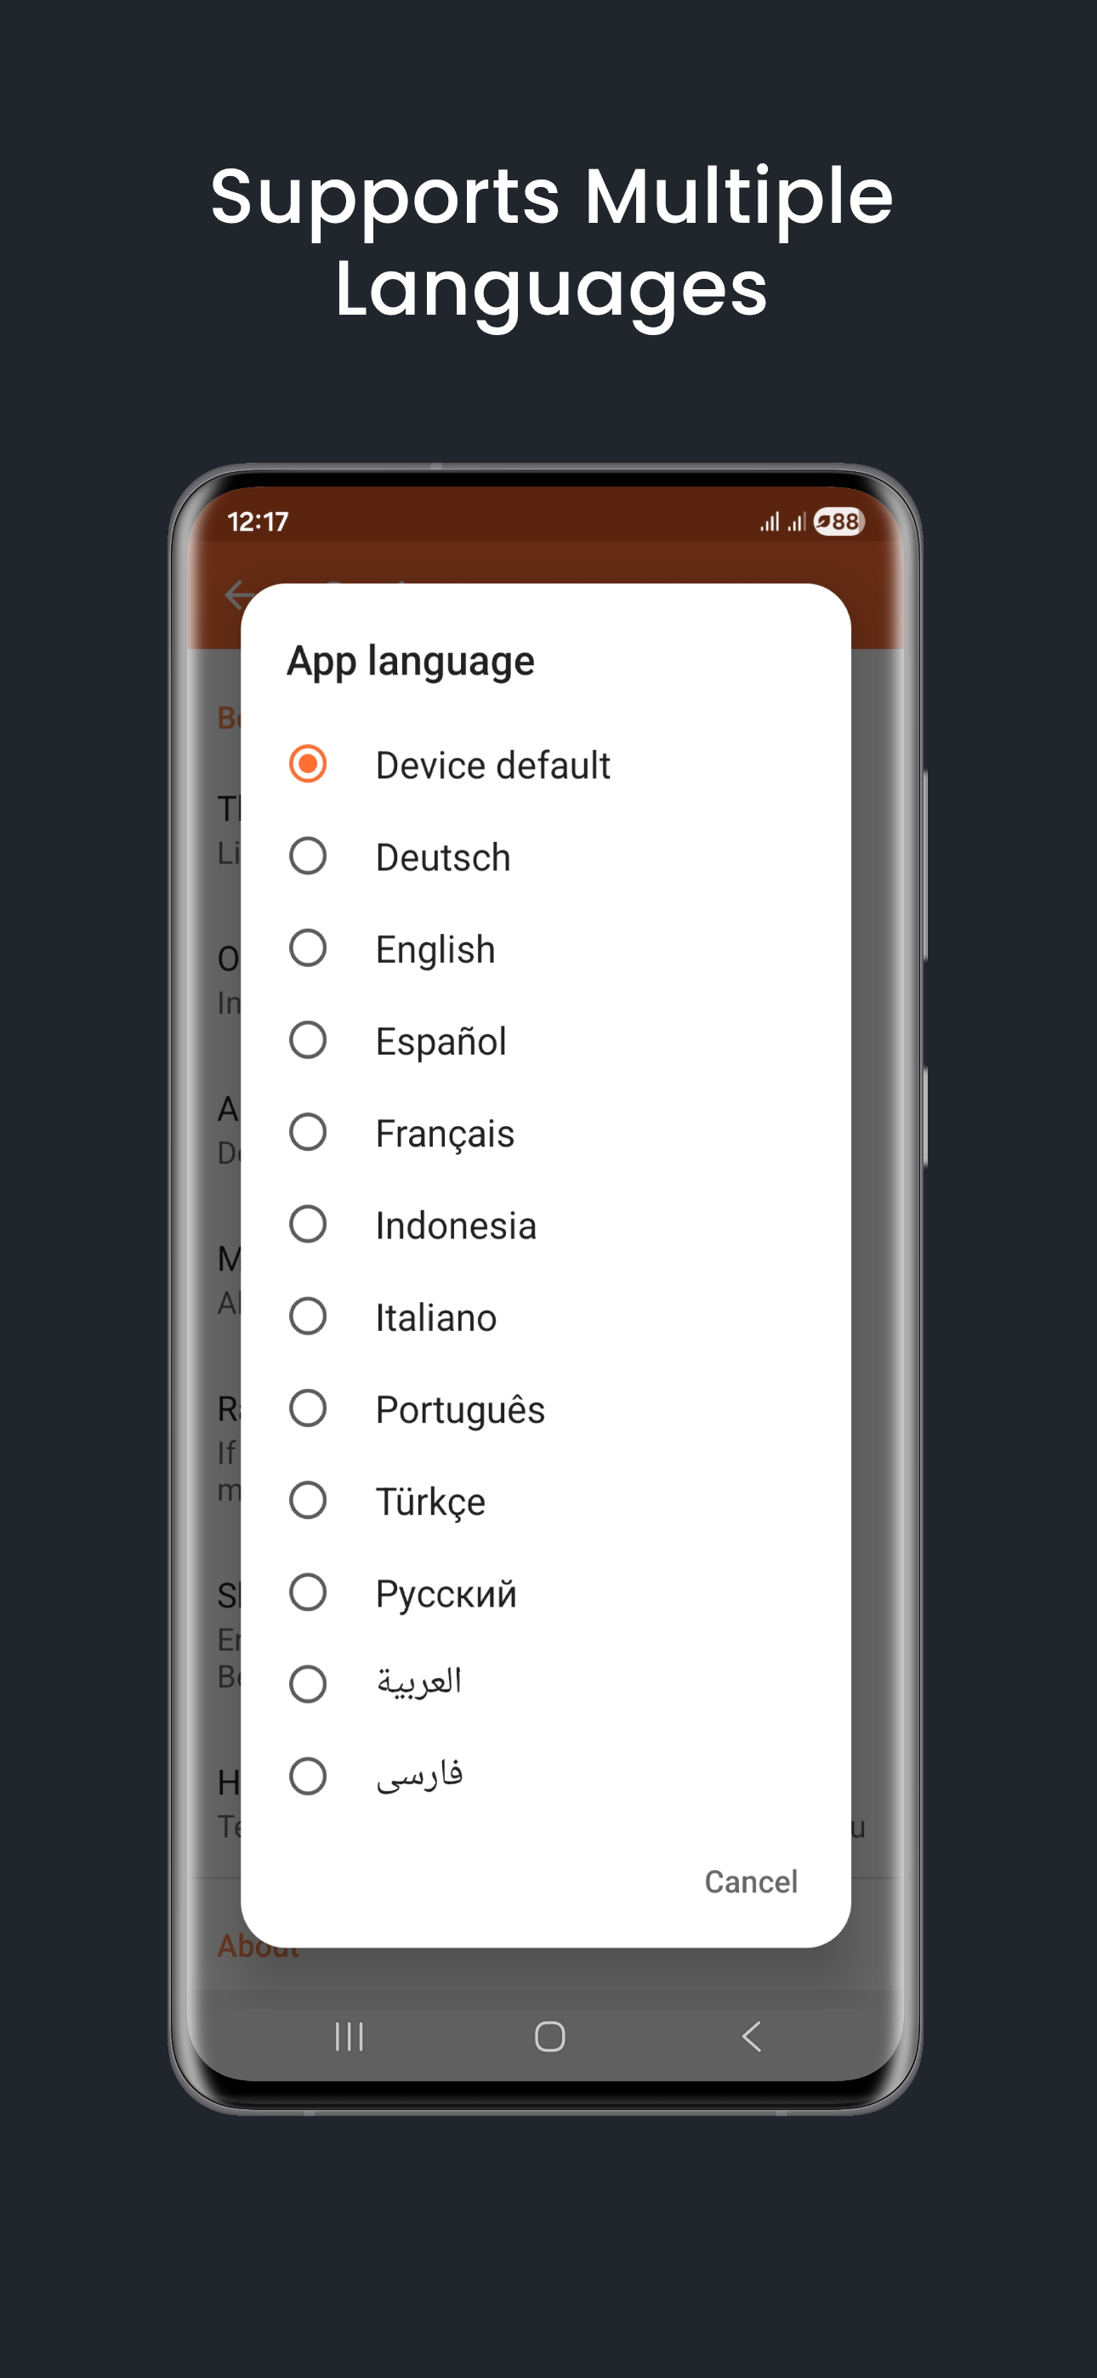The height and width of the screenshot is (2378, 1097).
Task: Tap the back arrow in app header
Action: pyautogui.click(x=235, y=595)
